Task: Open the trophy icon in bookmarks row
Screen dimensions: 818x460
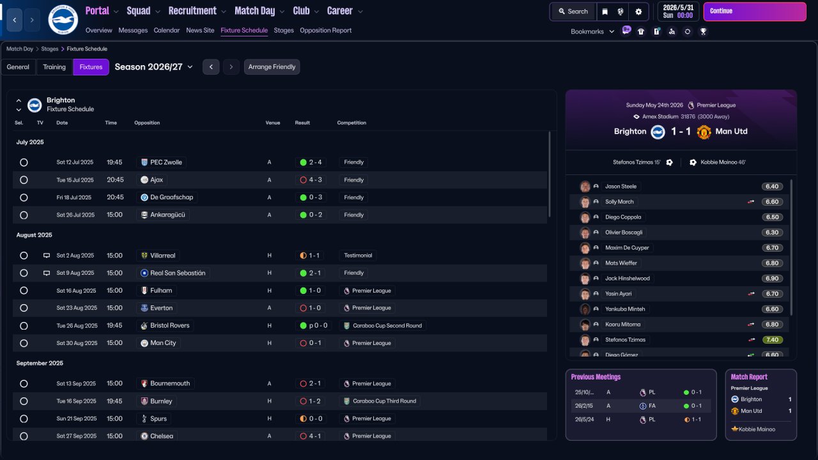Action: pos(703,31)
